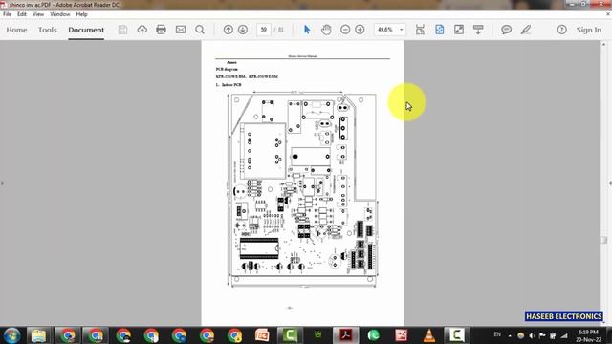This screenshot has height=344, width=612.
Task: Open the Edit menu
Action: pos(22,14)
